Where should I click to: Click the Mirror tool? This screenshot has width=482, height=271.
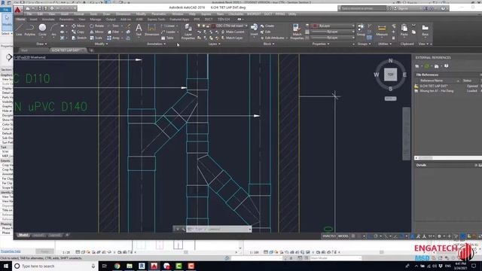coord(96,32)
